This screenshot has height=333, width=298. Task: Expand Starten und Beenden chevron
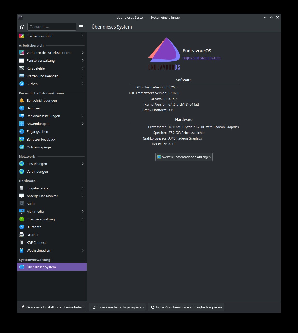click(83, 76)
